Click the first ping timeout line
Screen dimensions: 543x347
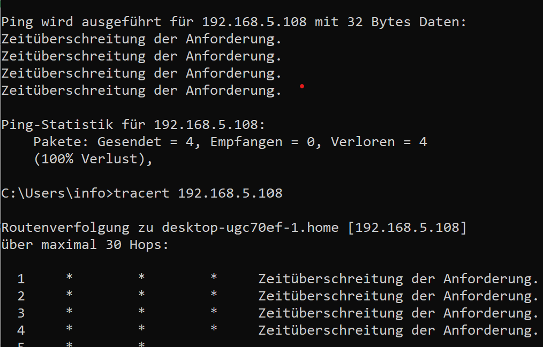(x=141, y=39)
